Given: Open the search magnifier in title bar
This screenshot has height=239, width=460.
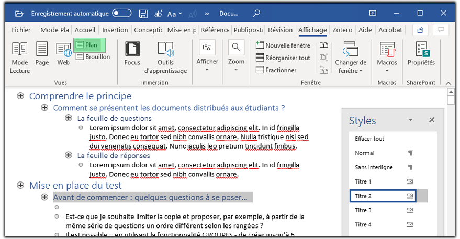Looking at the screenshot, I should tap(256, 13).
